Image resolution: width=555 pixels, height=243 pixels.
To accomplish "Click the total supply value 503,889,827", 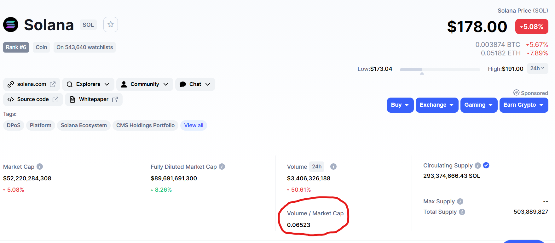I will (531, 212).
